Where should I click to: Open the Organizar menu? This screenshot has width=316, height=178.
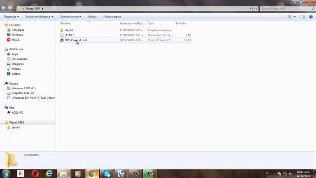click(x=11, y=17)
